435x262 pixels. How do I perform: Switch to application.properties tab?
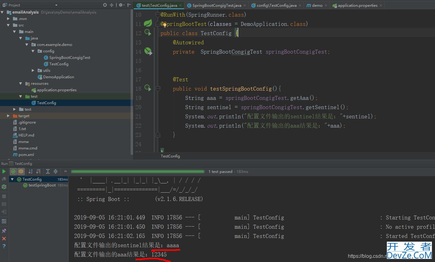pyautogui.click(x=358, y=6)
